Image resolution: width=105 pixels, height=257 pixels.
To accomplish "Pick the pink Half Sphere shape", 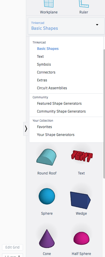I will [x=81, y=239].
